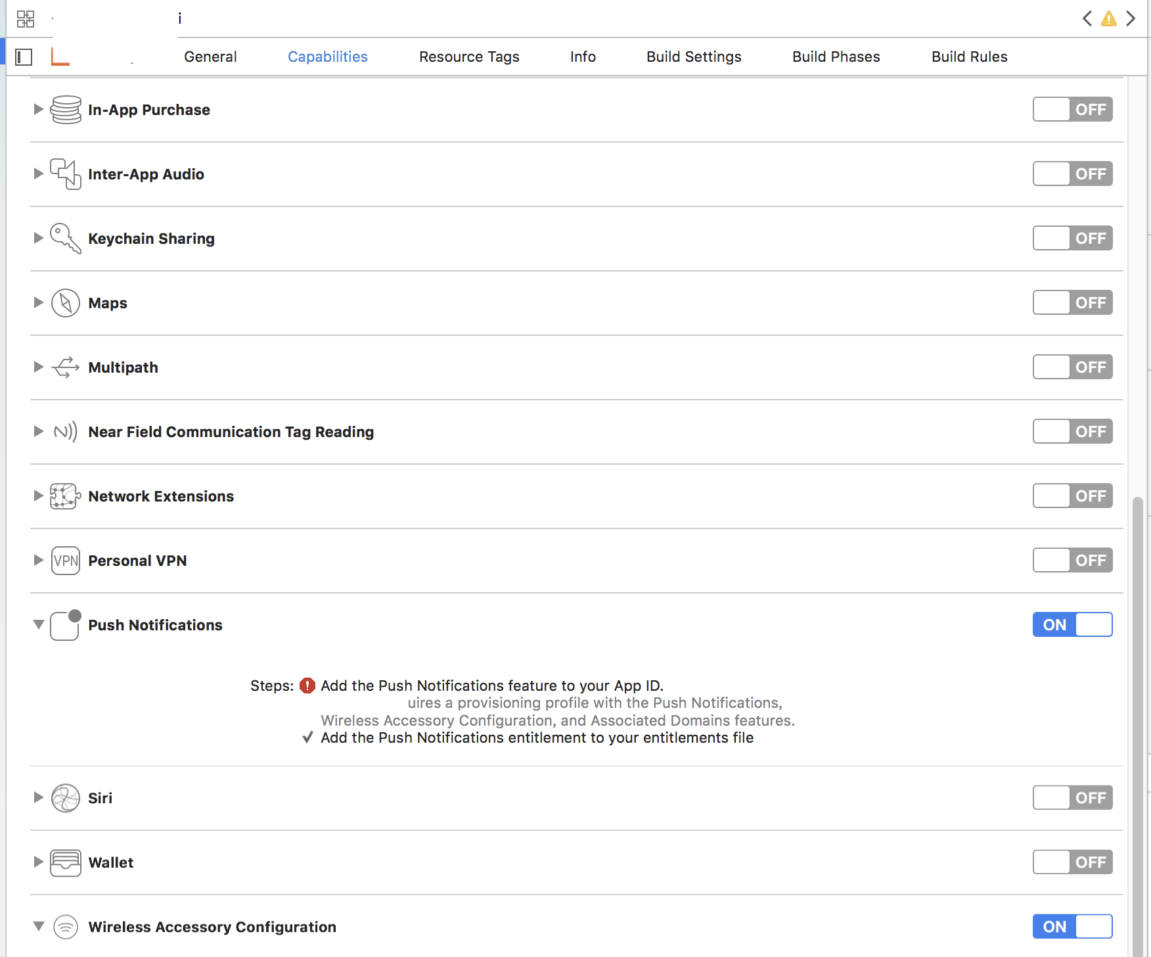
Task: Click the Wallet capability icon
Action: tap(66, 862)
